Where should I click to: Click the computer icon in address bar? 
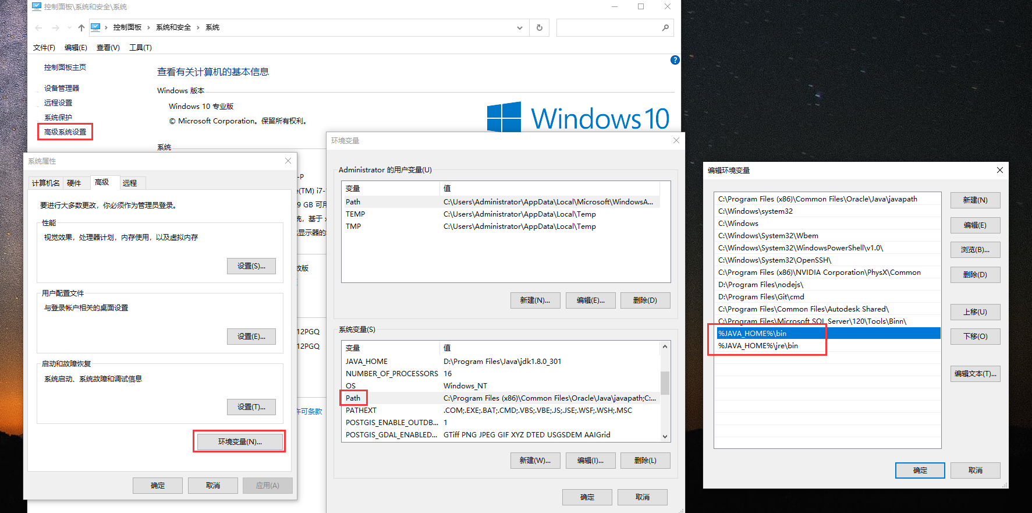point(95,27)
